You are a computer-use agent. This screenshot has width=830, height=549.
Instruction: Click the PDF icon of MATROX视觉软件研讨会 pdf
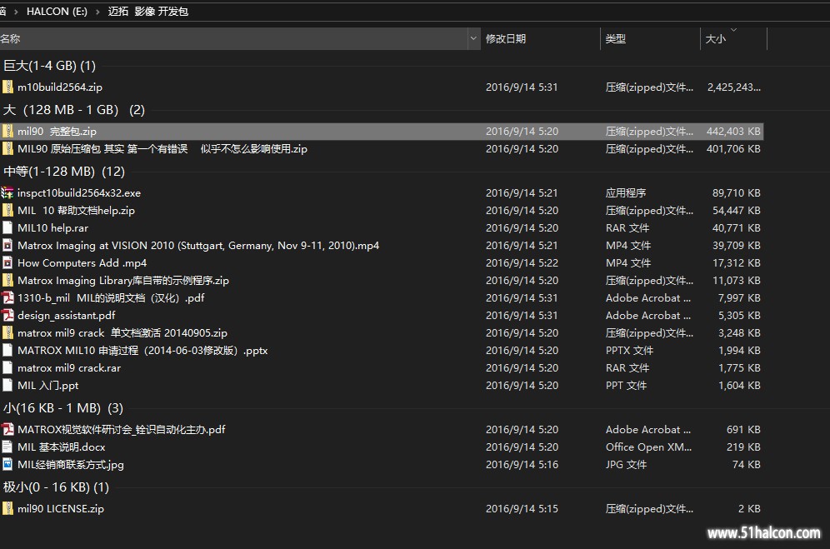point(7,429)
